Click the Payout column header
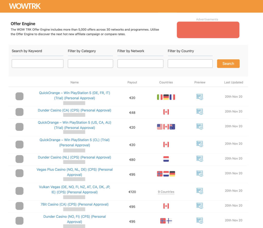 132,82
